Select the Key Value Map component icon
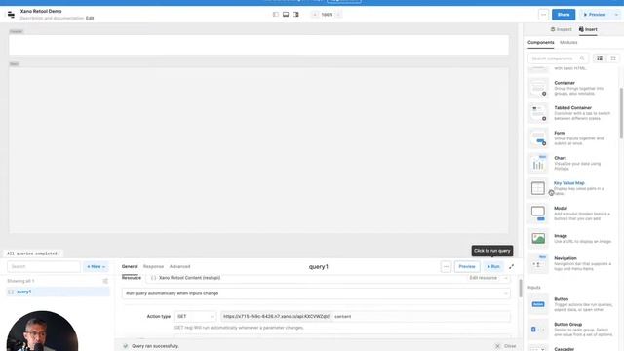This screenshot has height=351, width=624. click(538, 188)
